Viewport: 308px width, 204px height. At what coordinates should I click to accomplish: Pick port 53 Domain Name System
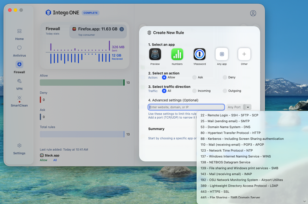[x=226, y=127]
